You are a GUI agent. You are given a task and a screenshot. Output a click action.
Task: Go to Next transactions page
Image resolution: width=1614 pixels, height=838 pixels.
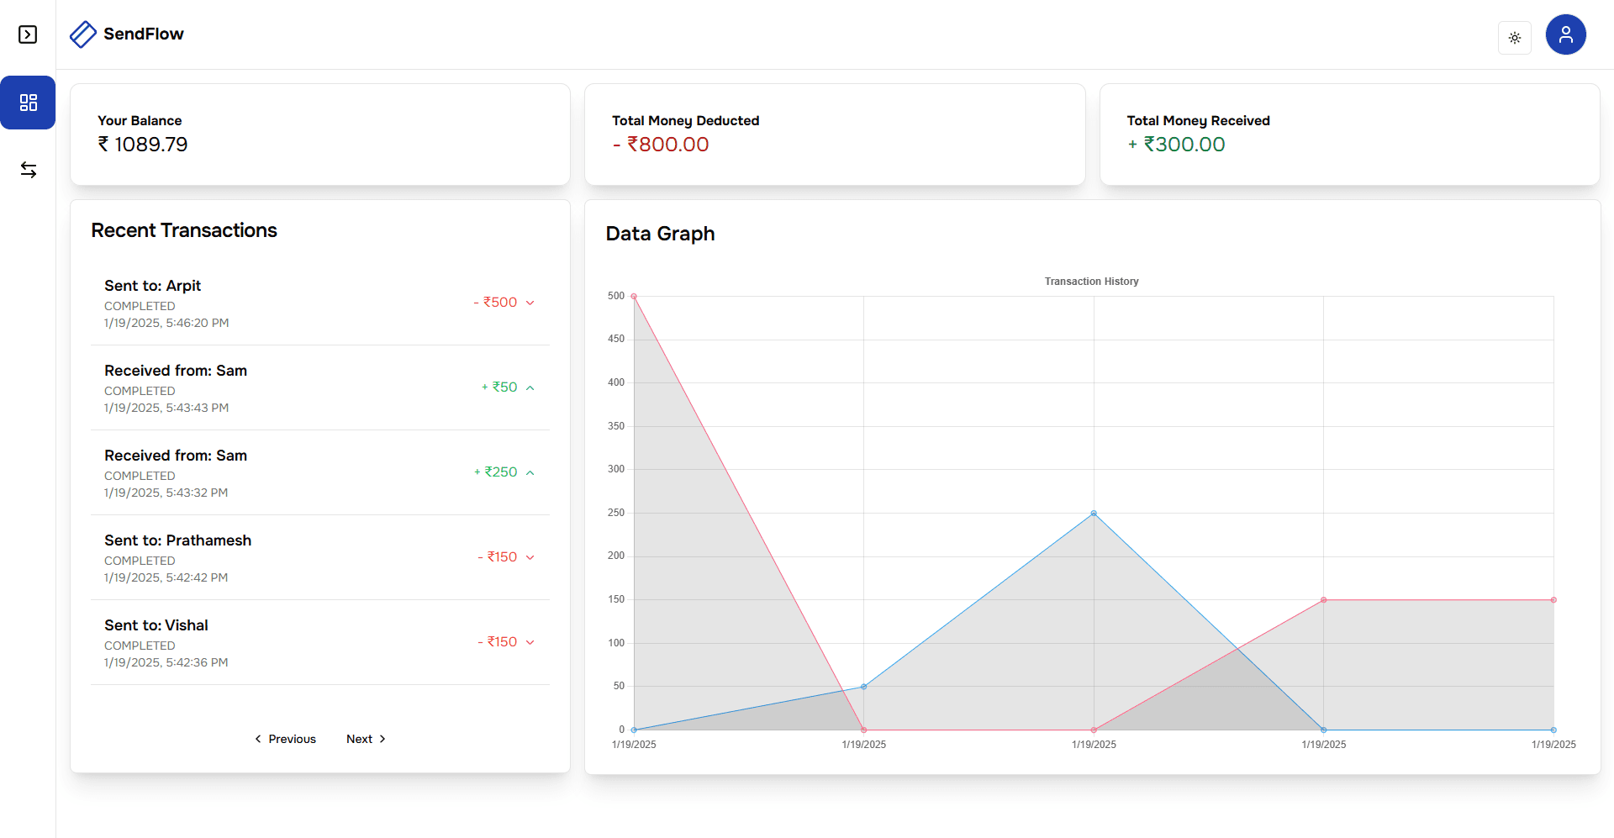pyautogui.click(x=367, y=739)
